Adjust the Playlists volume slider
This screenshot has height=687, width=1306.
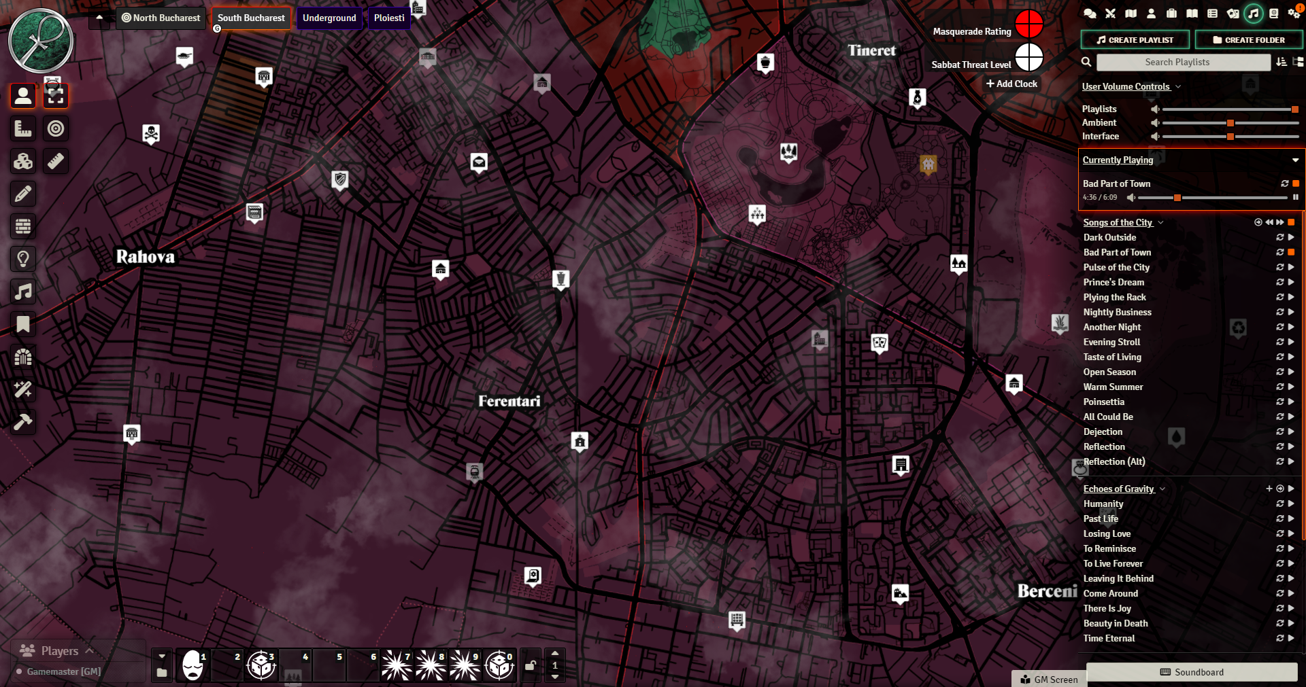pos(1230,109)
